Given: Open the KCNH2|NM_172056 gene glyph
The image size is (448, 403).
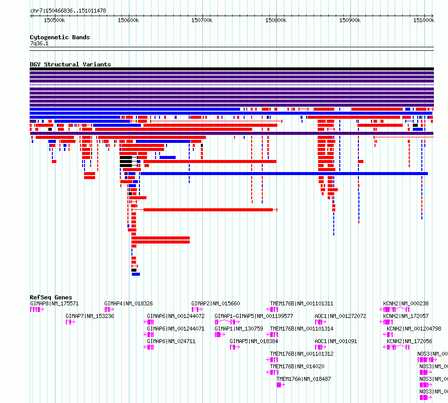Looking at the screenshot, I should (x=396, y=347).
